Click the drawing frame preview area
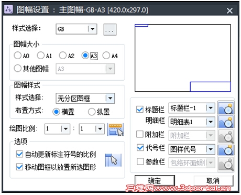Image resolution: width=241 pixels, height=195 pixels. point(183,58)
